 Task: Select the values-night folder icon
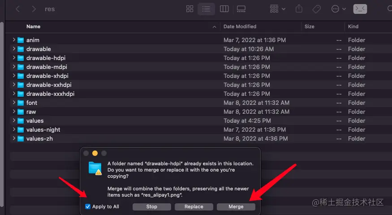tap(21, 130)
